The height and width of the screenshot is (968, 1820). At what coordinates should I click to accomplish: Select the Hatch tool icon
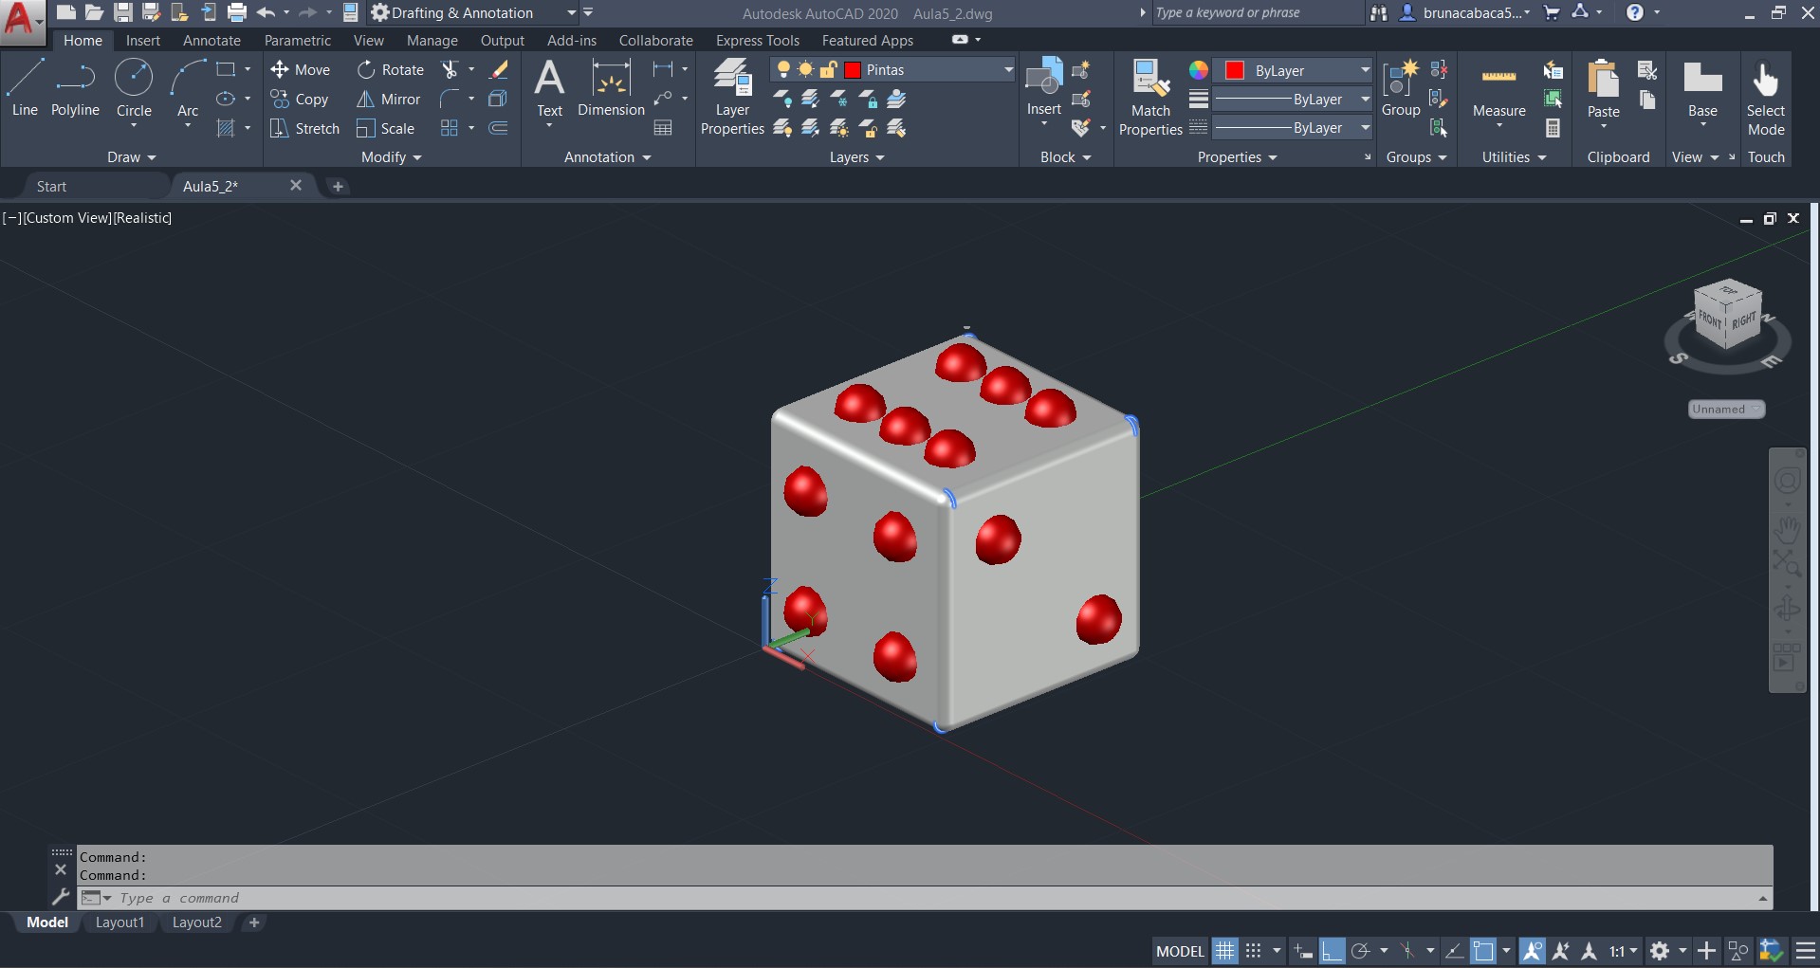pos(226,128)
